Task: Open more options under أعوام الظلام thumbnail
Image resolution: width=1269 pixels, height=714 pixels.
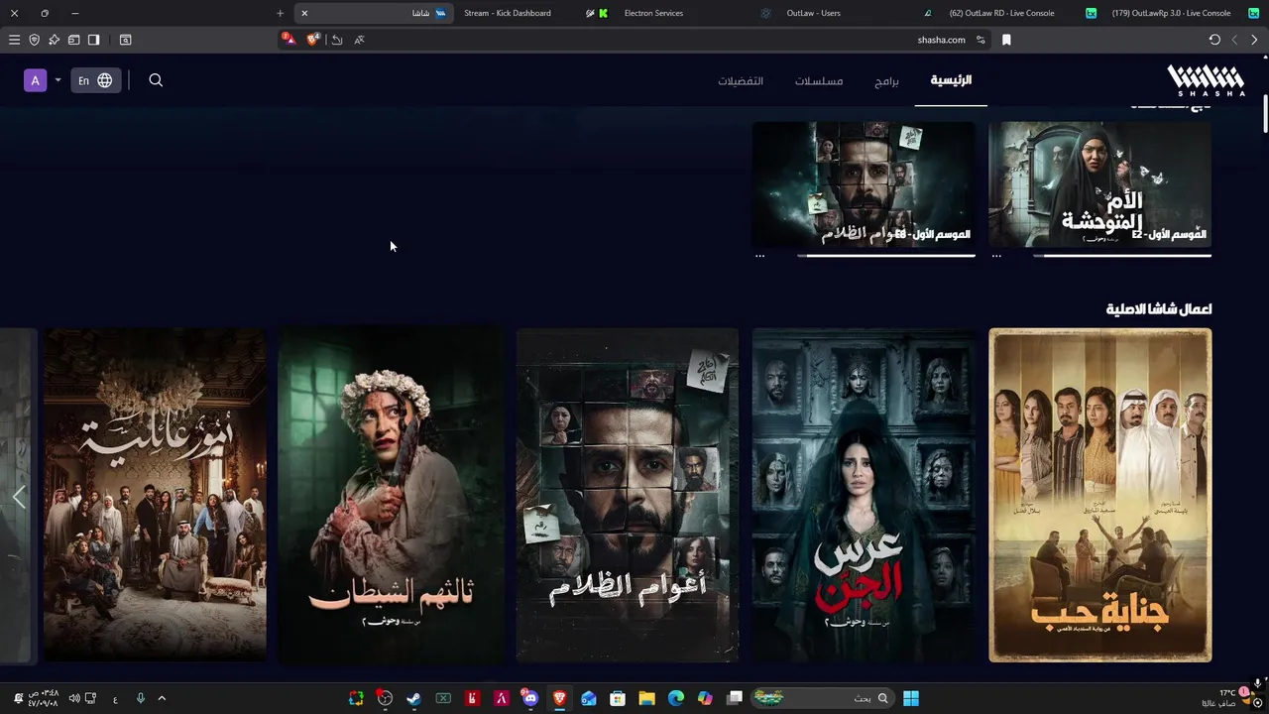Action: coord(760,256)
